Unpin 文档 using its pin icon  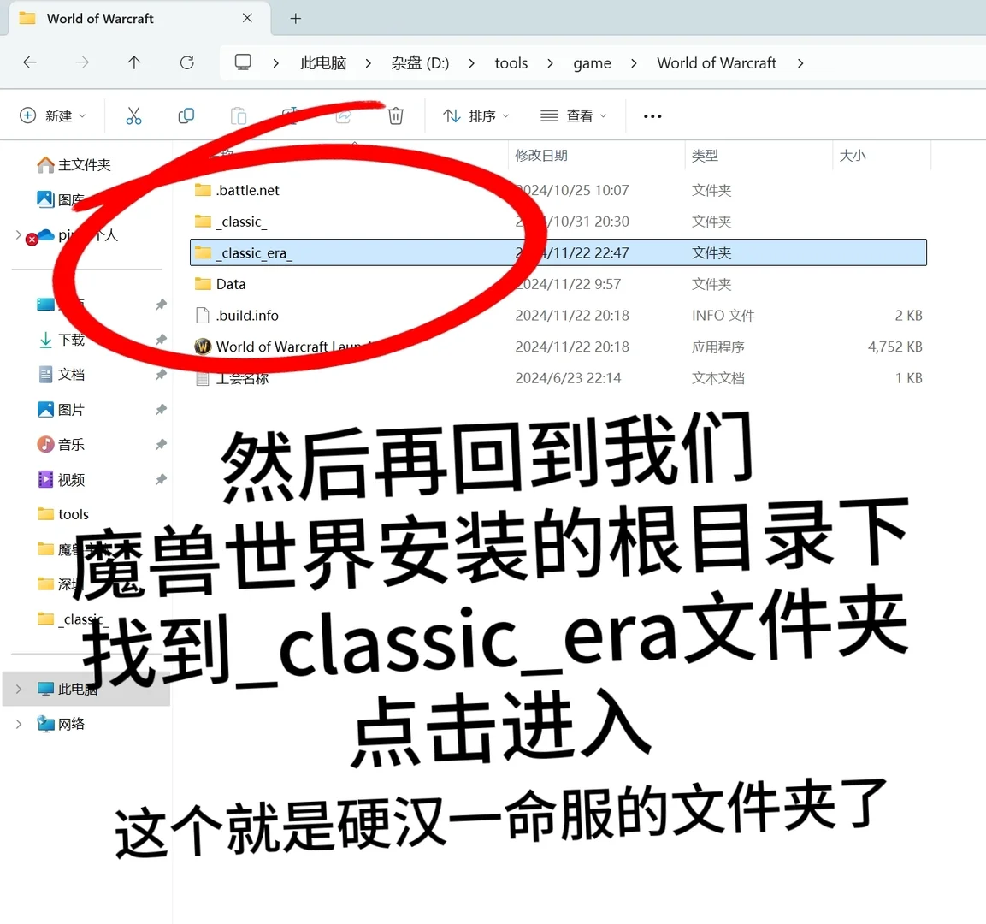click(x=161, y=375)
